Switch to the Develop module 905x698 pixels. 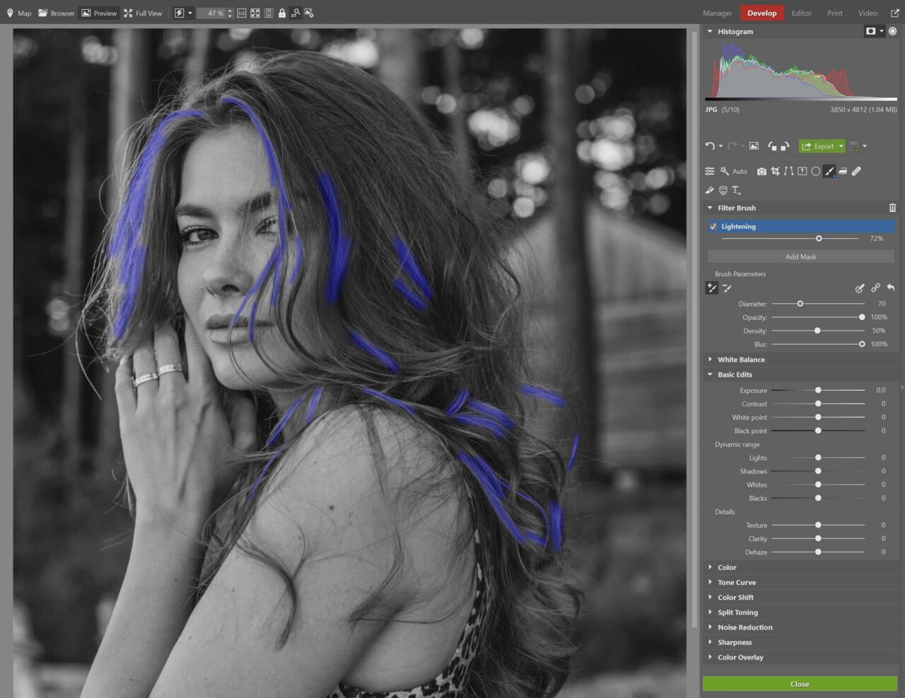[761, 13]
